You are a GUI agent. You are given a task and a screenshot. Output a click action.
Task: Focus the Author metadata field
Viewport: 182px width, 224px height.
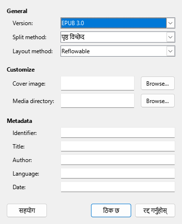(118, 160)
